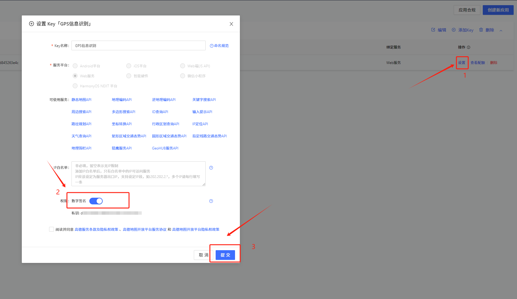Click the 提交 button
Viewport: 517px width, 299px height.
click(225, 255)
